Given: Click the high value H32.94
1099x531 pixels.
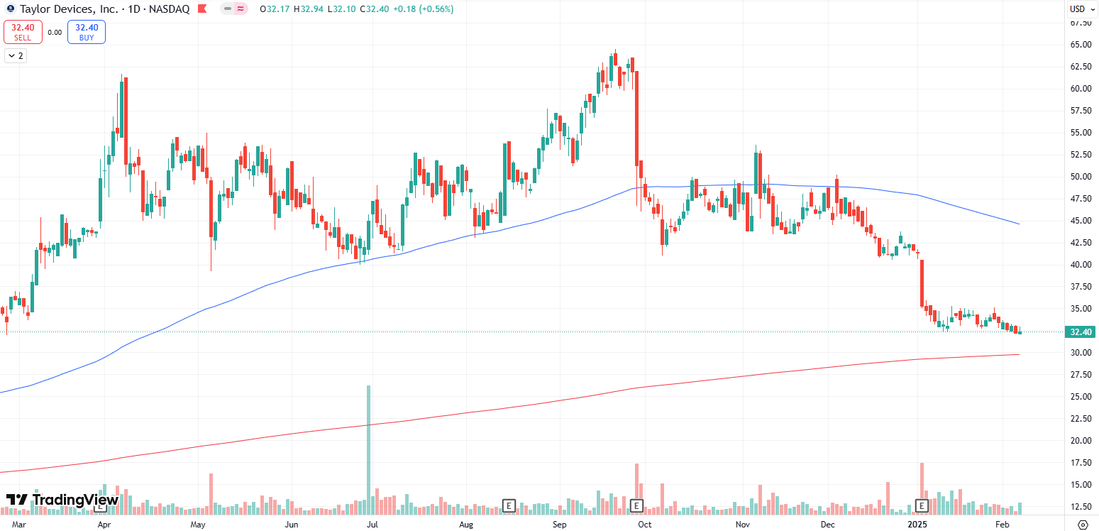Looking at the screenshot, I should [309, 9].
